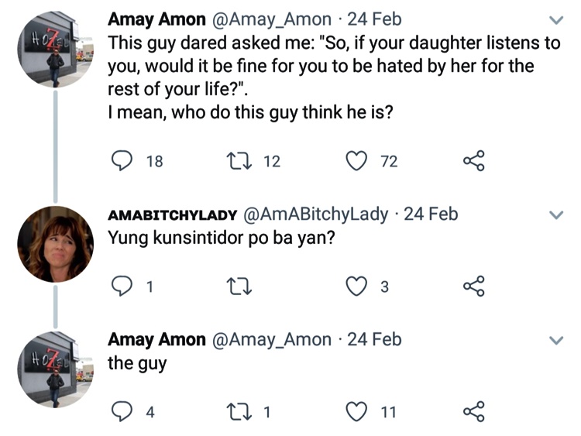Open Amay Amon profile name in first tweet
Image resolution: width=581 pixels, height=436 pixels.
click(156, 19)
